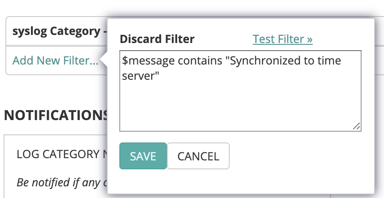The height and width of the screenshot is (198, 384).
Task: Click the italic Be notified if any text
Action: coord(62,182)
